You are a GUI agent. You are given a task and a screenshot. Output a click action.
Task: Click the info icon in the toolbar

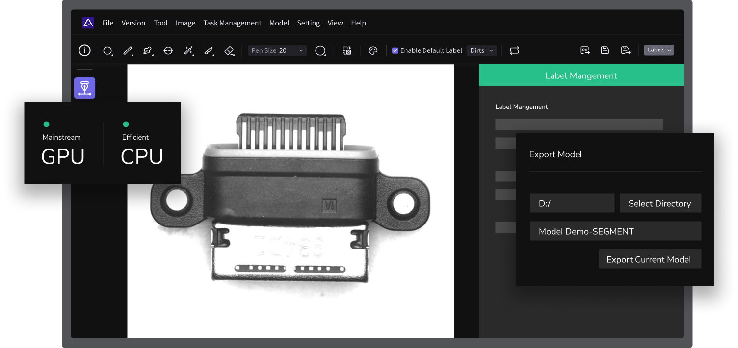[x=85, y=50]
